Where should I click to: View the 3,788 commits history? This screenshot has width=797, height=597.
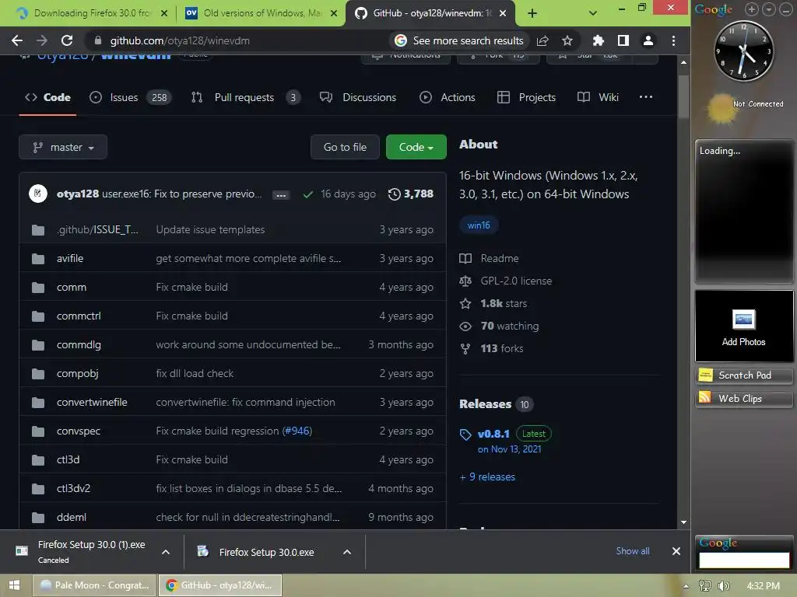[x=411, y=194]
